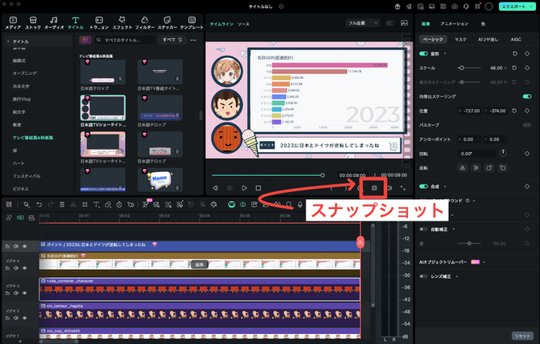Click the undo arrow in timeline toolbar
Image resolution: width=540 pixels, height=344 pixels.
point(39,204)
